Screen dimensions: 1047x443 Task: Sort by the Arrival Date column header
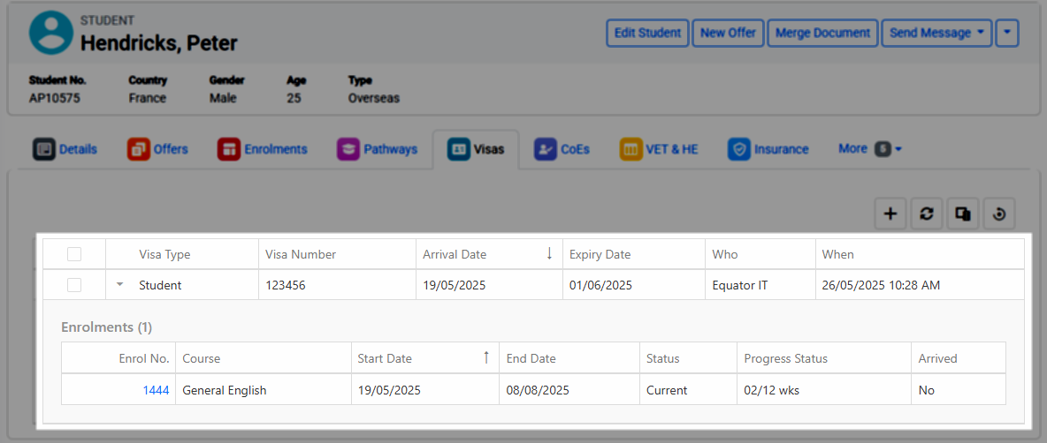455,254
